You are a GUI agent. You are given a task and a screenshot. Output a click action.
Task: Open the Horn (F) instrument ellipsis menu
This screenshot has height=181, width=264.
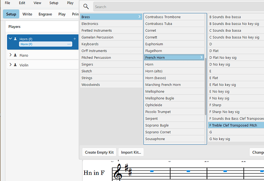click(x=69, y=44)
